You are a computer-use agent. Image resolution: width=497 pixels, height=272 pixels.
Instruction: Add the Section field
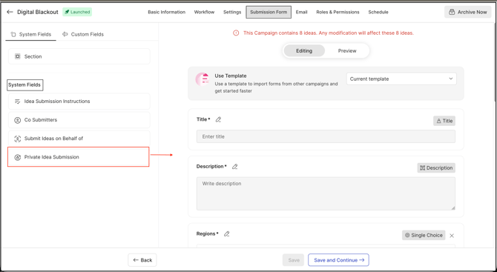[79, 56]
